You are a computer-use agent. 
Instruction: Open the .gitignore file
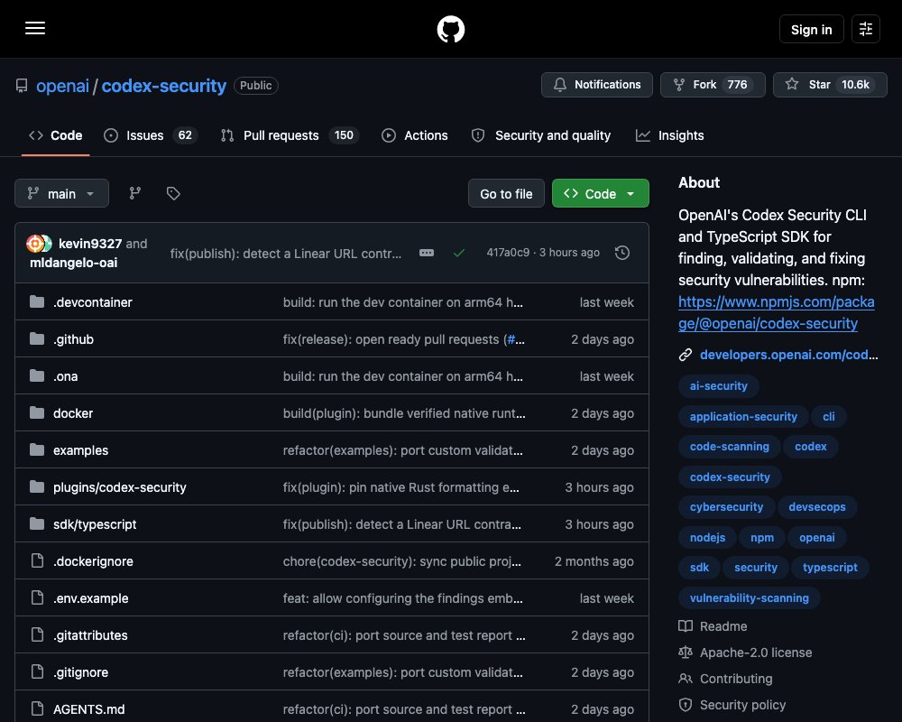(80, 672)
